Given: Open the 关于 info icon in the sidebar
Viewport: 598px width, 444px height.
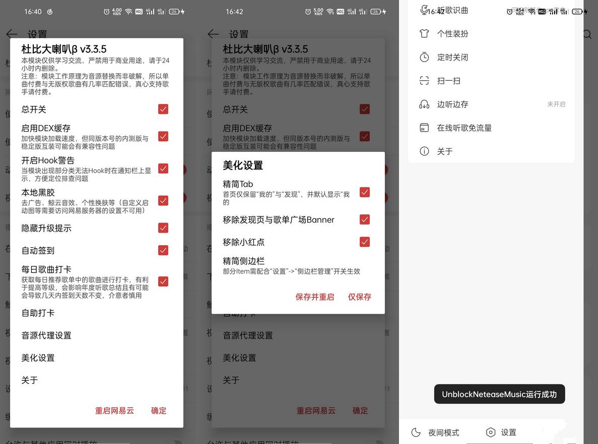Looking at the screenshot, I should point(423,151).
